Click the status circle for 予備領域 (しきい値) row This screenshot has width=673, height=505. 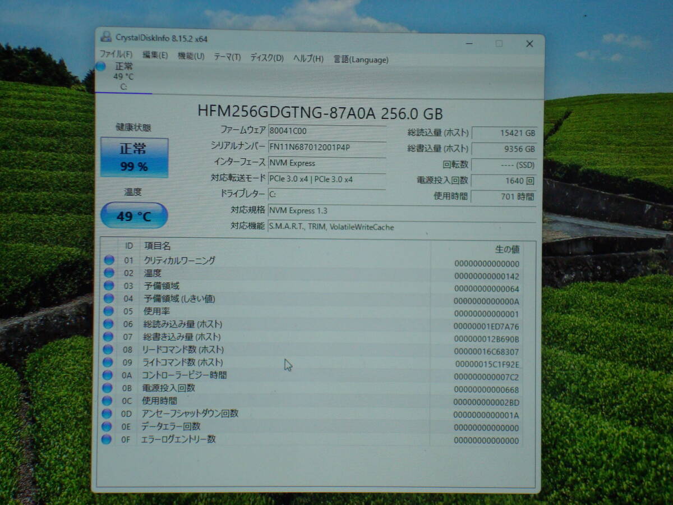pos(109,299)
